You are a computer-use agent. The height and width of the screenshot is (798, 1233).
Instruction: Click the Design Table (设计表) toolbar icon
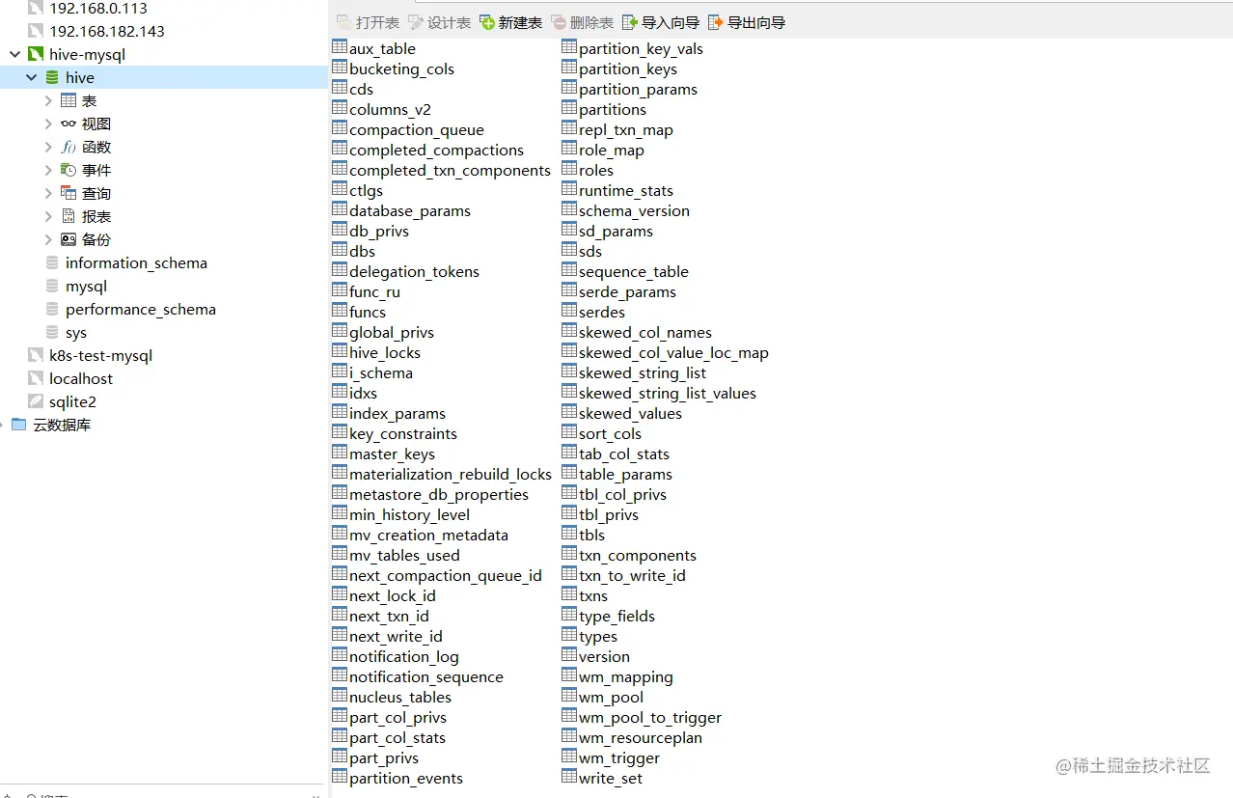pos(416,22)
